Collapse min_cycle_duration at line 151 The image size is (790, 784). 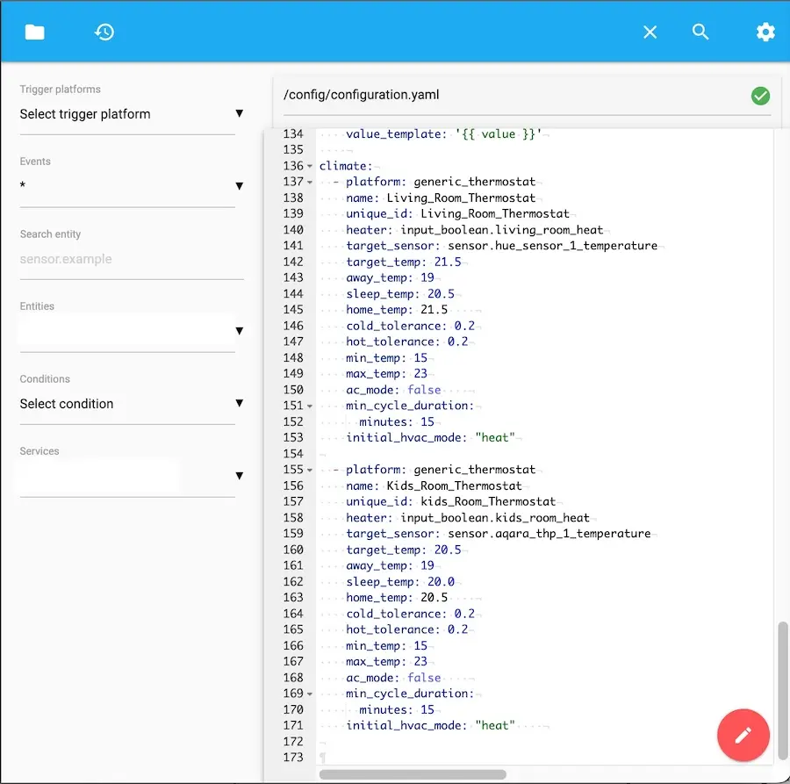coord(310,406)
